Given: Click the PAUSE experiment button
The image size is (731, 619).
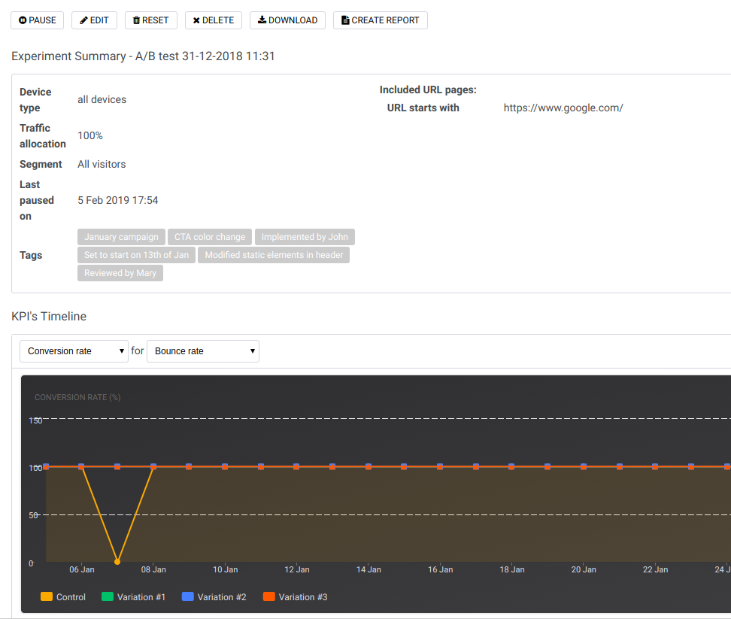Looking at the screenshot, I should tap(38, 20).
